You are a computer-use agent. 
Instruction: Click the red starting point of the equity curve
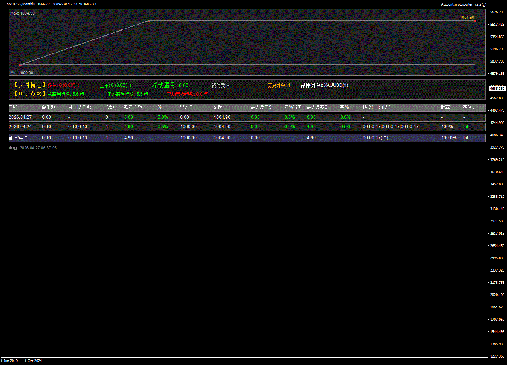tap(20, 65)
